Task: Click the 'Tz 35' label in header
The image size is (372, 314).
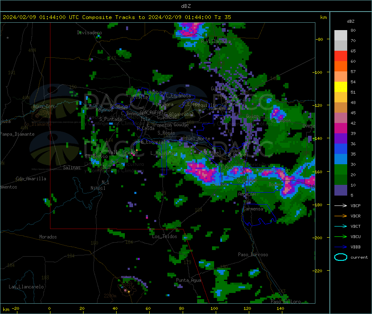Action: (x=222, y=17)
